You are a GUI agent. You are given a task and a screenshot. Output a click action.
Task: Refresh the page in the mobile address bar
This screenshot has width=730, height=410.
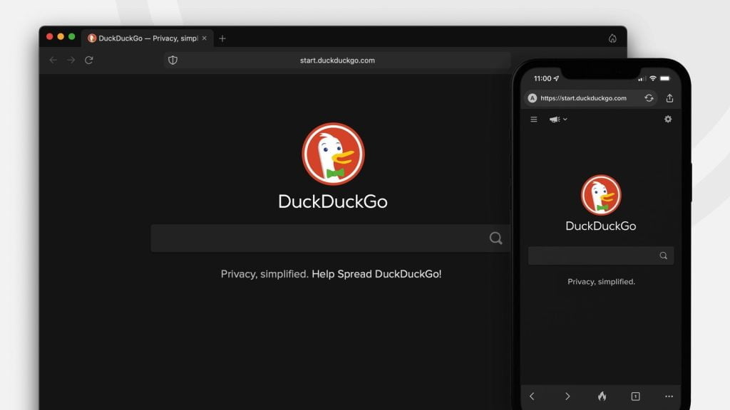(x=649, y=98)
